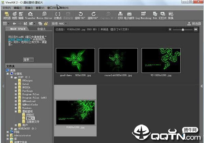Switch to the 收藏夹 tab
Image resolution: width=204 pixels, height=143 pixels.
pyautogui.click(x=41, y=29)
